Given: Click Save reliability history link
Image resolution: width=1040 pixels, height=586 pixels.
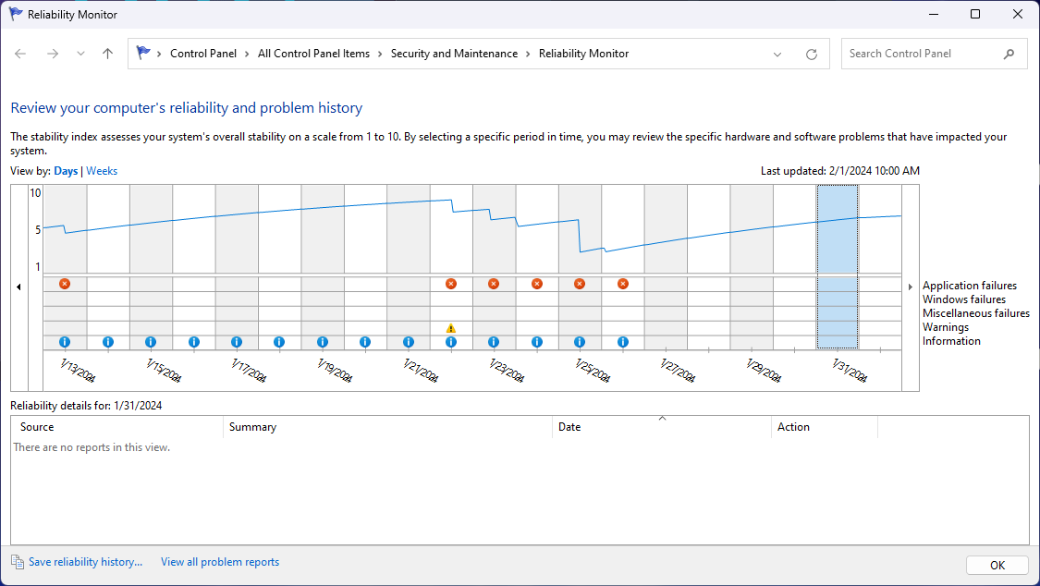Looking at the screenshot, I should (x=85, y=562).
